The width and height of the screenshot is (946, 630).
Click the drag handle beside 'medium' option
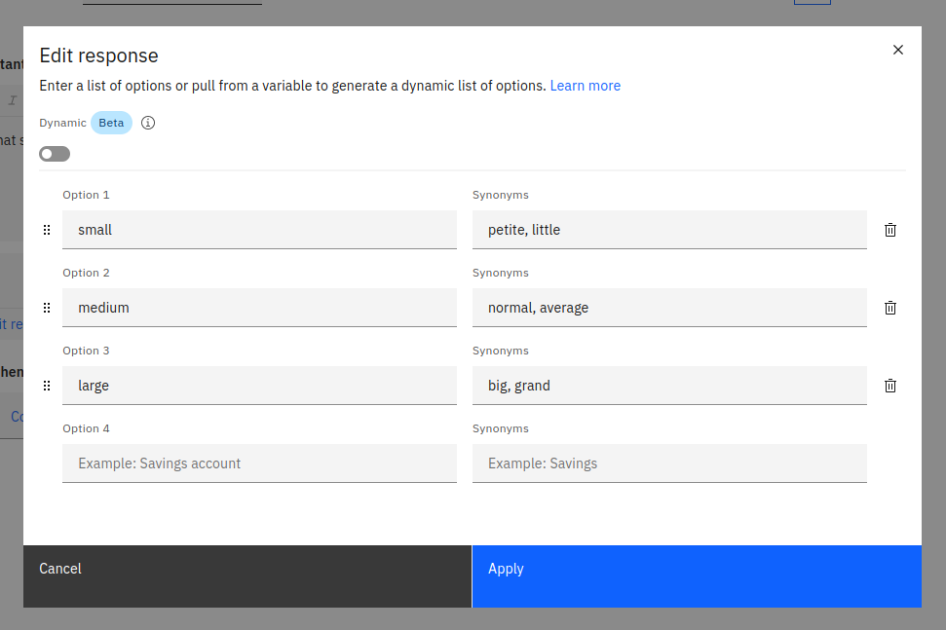pyautogui.click(x=47, y=308)
